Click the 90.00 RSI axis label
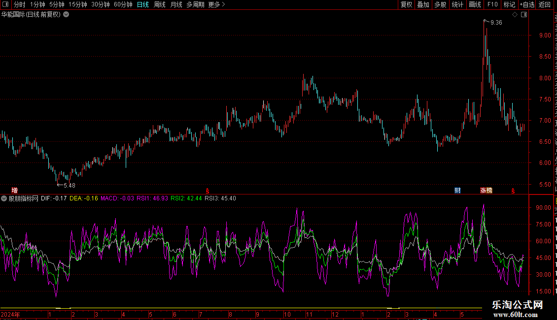The width and height of the screenshot is (557, 320). tap(544, 208)
